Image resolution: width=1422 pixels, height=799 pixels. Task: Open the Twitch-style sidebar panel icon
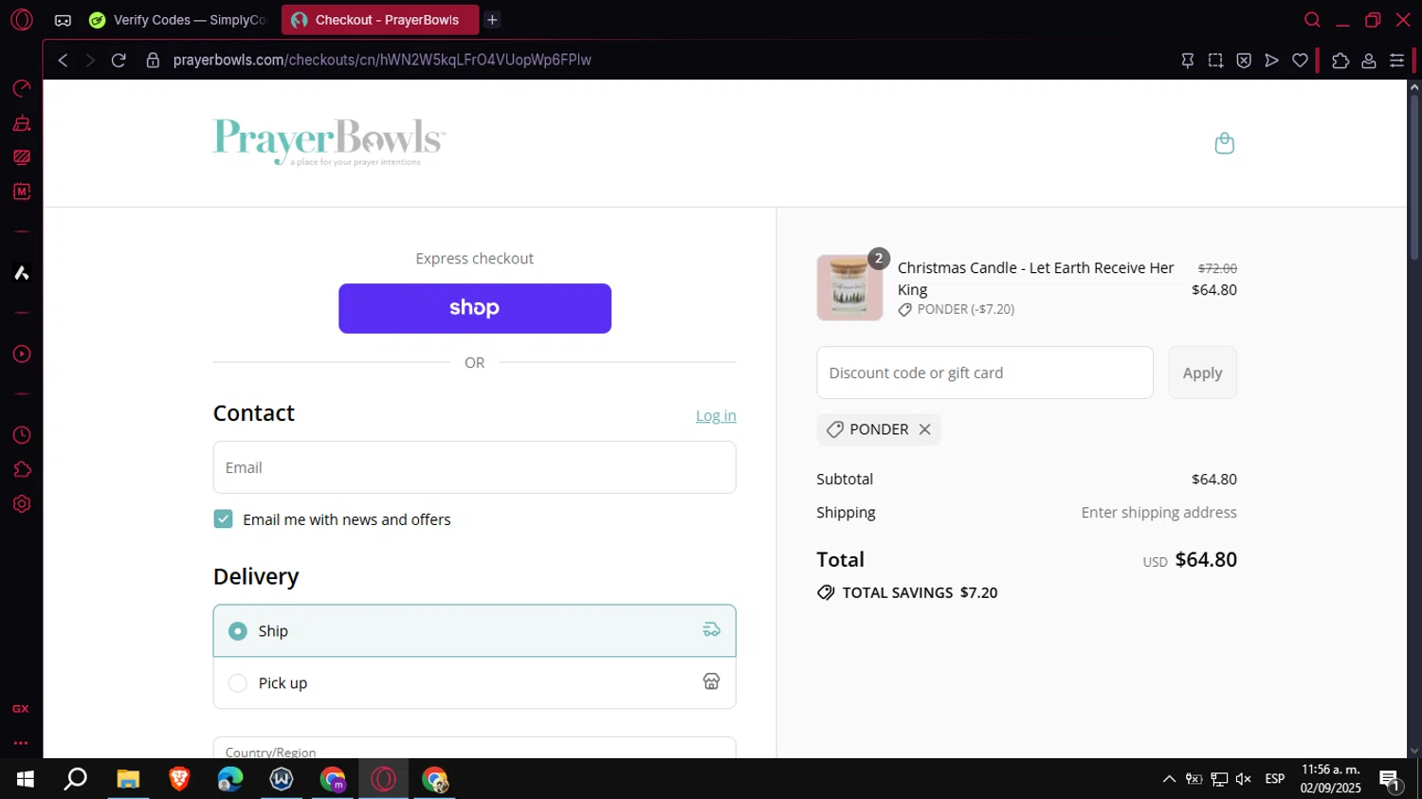point(21,157)
